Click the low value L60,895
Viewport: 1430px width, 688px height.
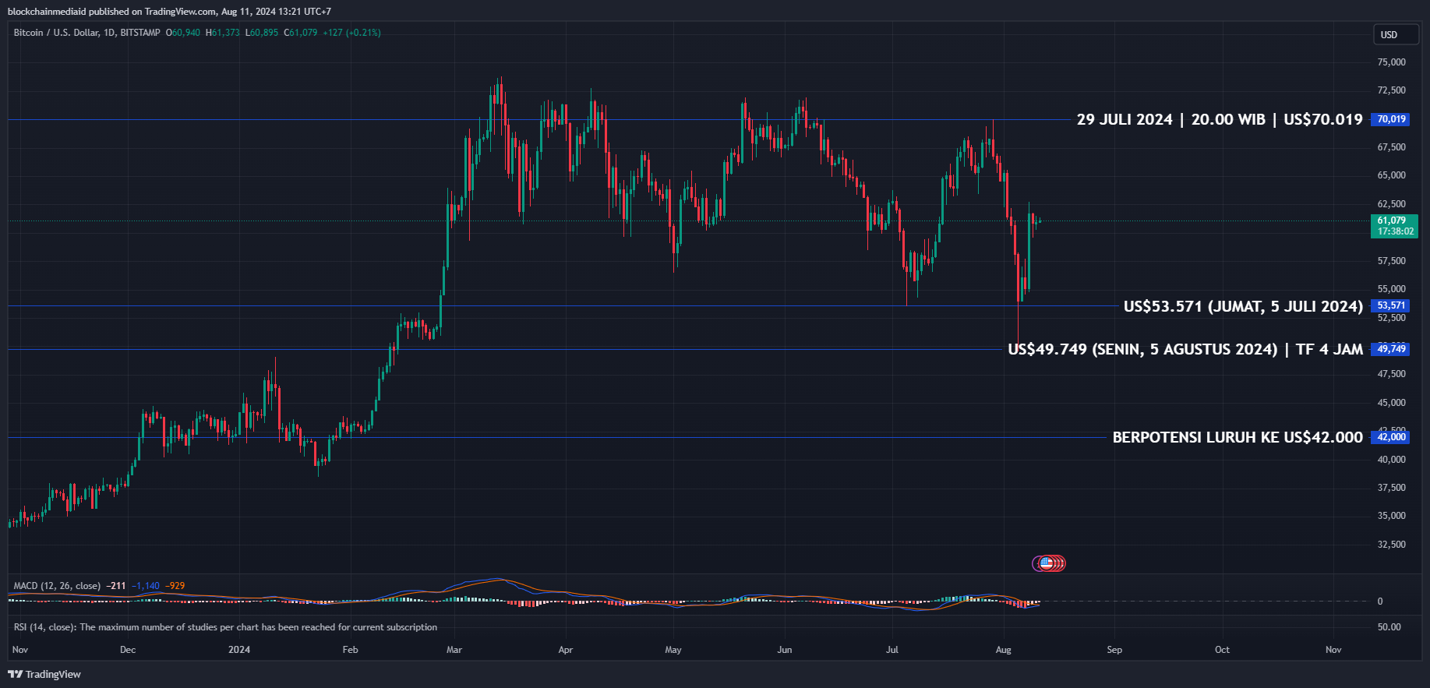click(262, 33)
